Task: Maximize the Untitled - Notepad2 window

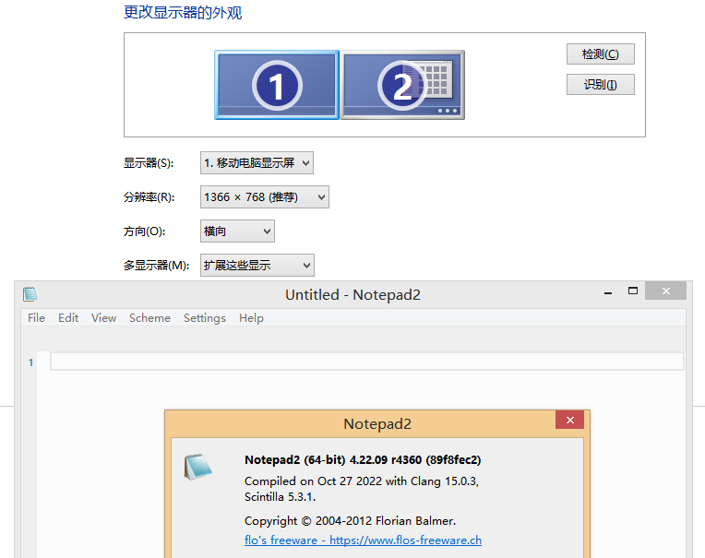Action: point(633,291)
